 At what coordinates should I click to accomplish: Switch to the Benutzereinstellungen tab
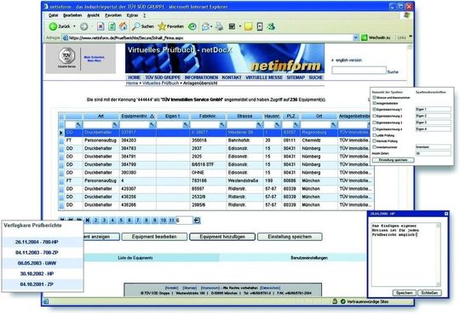coord(309,258)
